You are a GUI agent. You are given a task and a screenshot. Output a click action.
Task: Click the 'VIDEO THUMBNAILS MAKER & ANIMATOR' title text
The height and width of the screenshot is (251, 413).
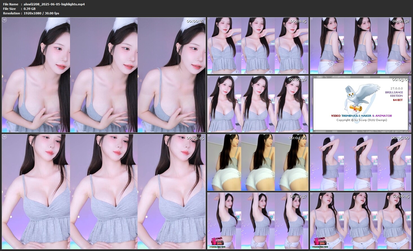tap(361, 116)
